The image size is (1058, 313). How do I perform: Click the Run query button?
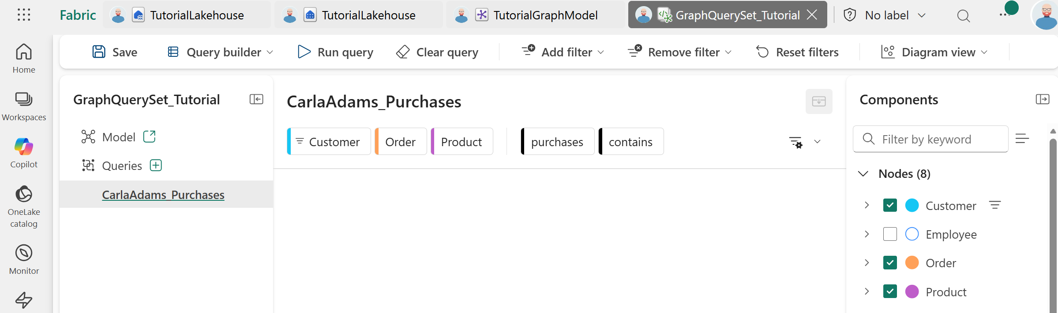336,52
